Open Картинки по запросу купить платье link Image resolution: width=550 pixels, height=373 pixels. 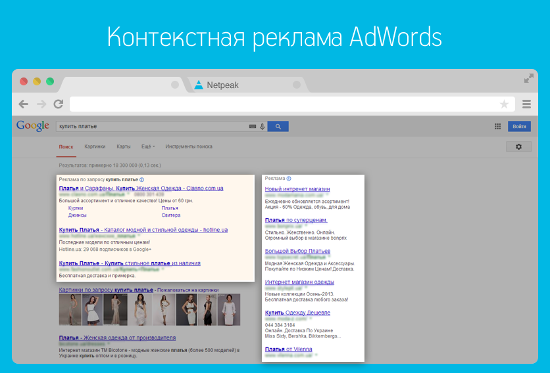[x=106, y=290]
